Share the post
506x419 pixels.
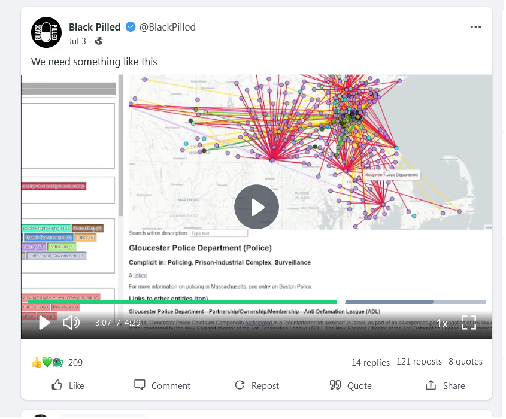(445, 385)
